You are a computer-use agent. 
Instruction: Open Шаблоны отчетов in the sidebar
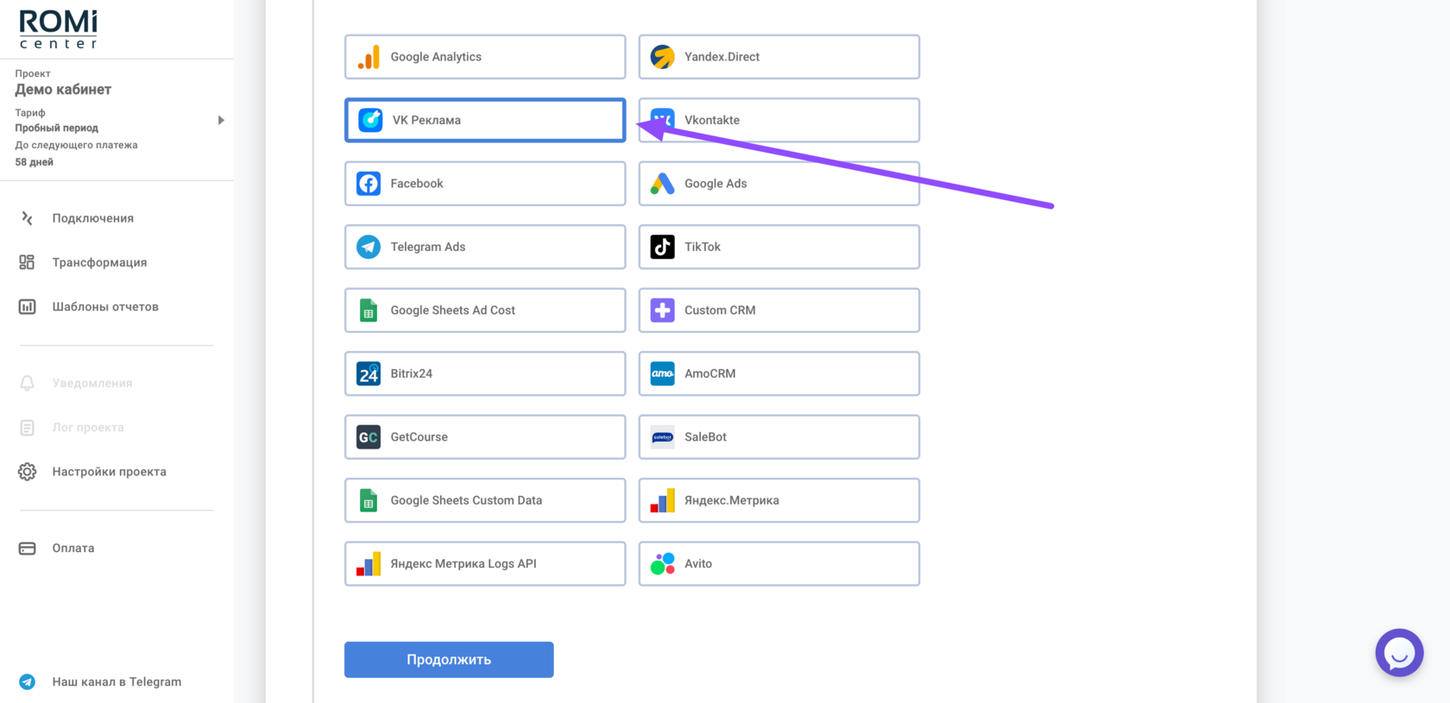(105, 306)
